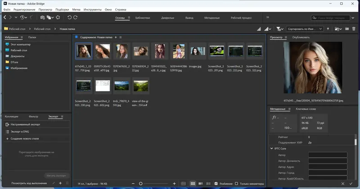This screenshot has height=189, width=360.
Task: Add export preset with plus icon
Action: pos(60,183)
